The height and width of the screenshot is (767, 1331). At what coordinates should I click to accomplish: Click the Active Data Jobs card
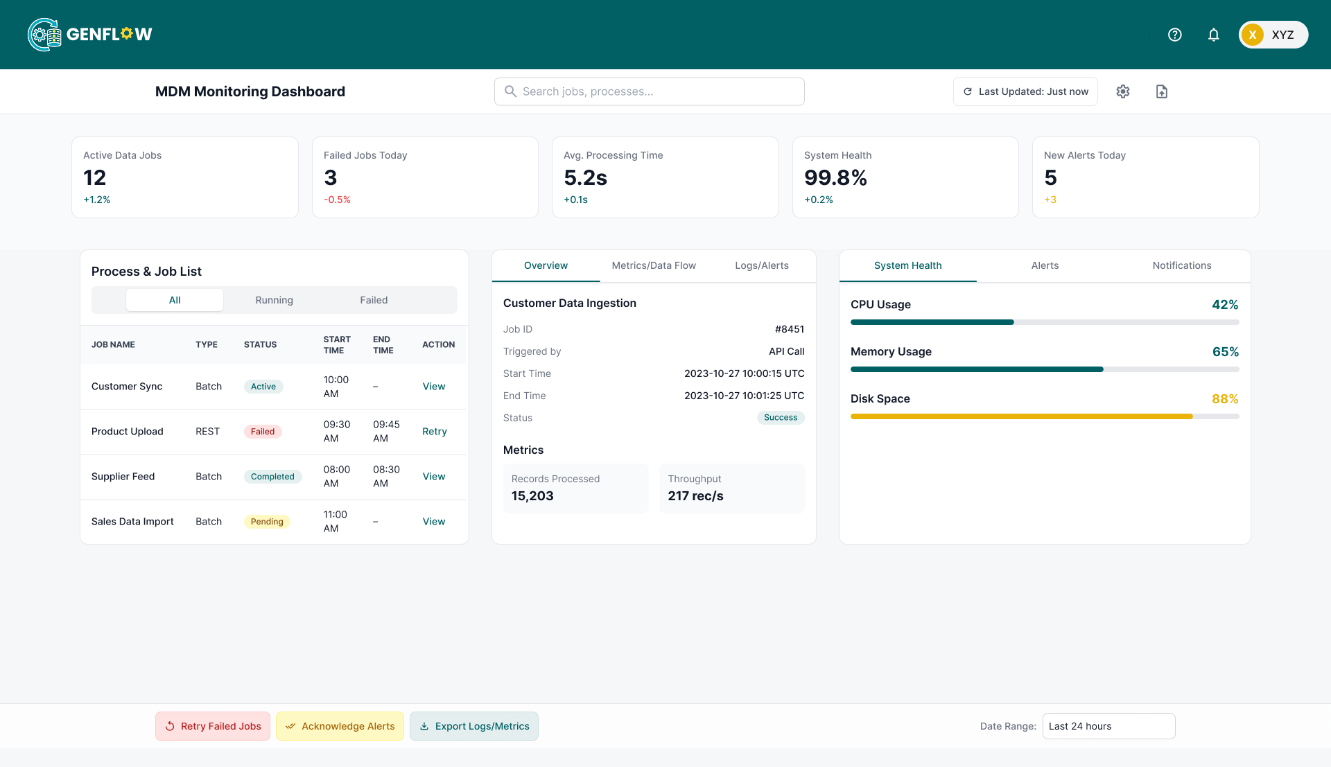[x=185, y=177]
